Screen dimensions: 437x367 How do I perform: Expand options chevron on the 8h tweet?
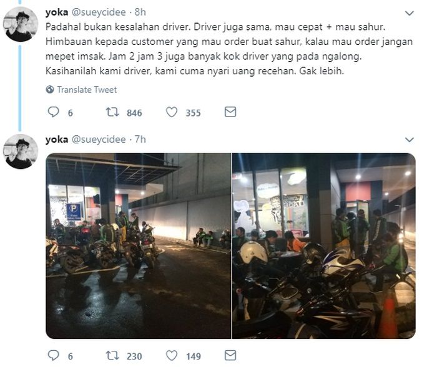[x=409, y=13]
